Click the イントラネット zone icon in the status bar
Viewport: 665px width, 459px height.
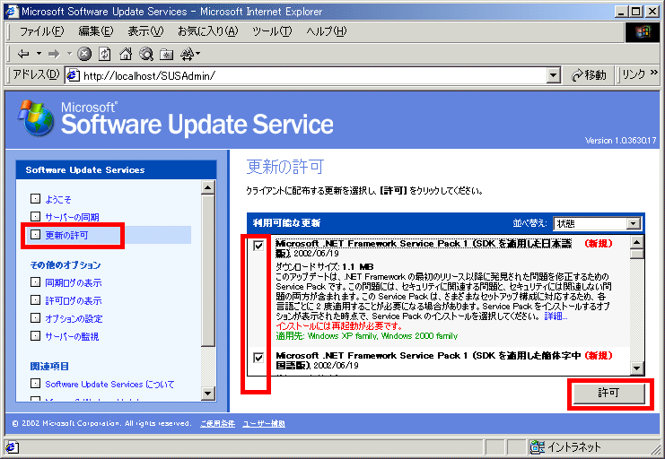[x=538, y=446]
